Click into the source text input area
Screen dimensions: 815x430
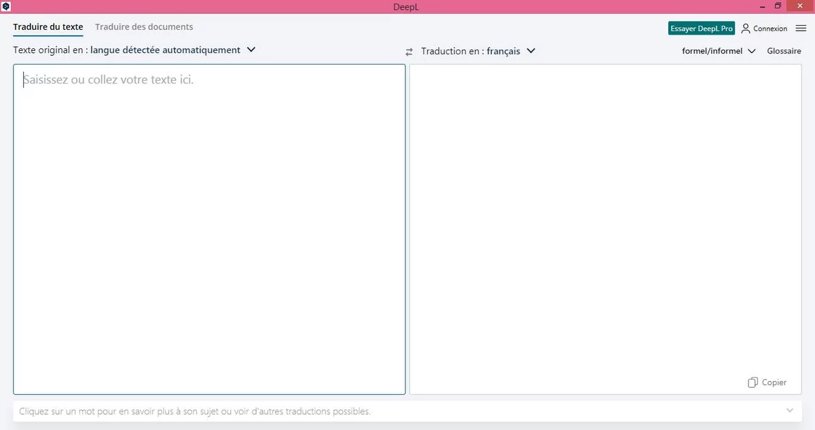coord(209,229)
